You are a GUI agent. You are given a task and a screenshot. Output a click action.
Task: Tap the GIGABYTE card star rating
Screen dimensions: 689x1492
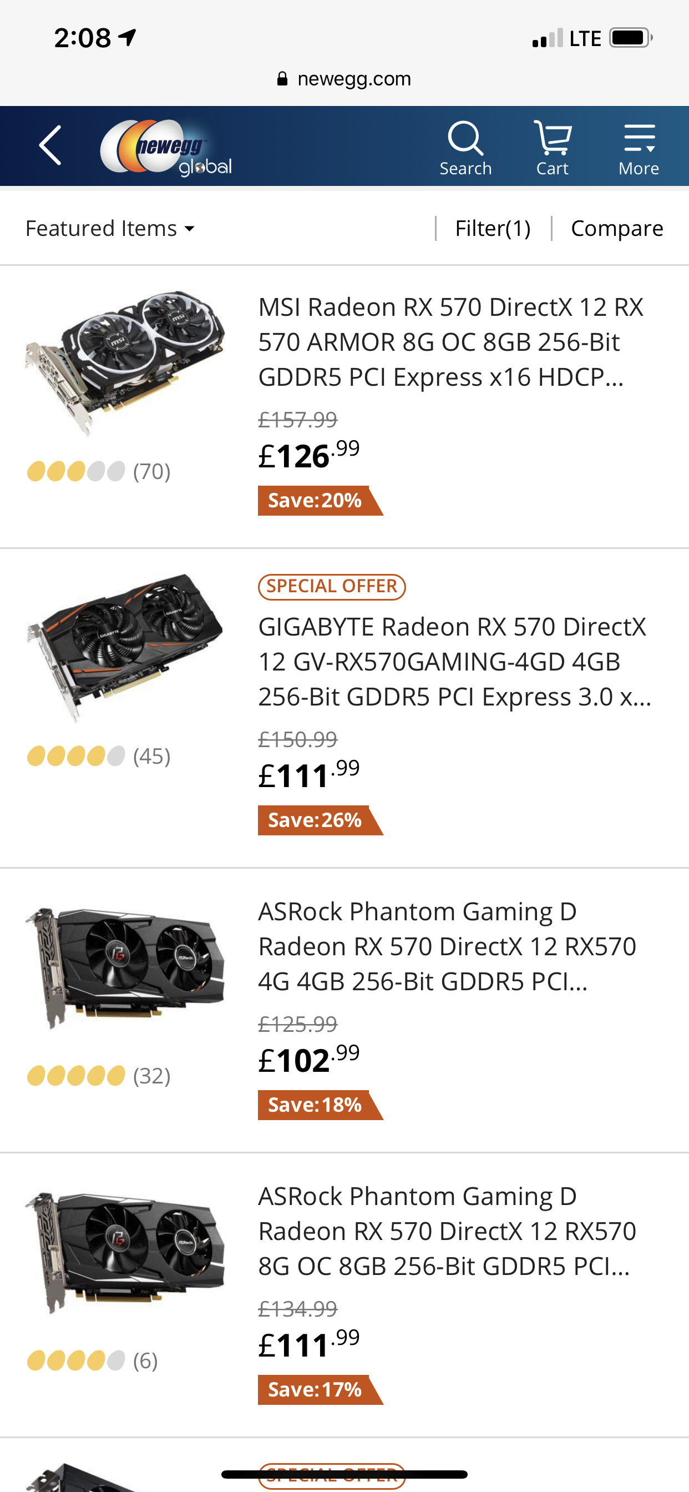pos(77,756)
